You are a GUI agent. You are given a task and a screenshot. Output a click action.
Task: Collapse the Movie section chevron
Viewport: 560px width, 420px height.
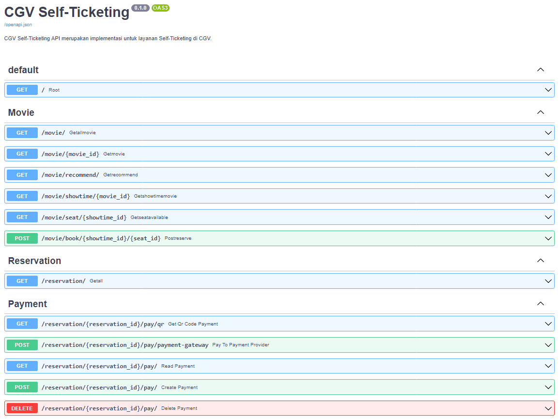click(x=541, y=112)
